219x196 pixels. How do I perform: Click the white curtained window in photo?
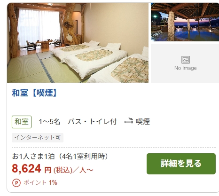(x=39, y=27)
